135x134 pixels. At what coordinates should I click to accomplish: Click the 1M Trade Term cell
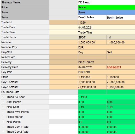click(121, 37)
